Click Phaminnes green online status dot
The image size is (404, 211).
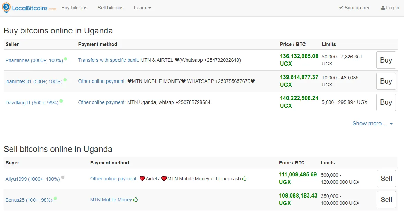(x=66, y=59)
